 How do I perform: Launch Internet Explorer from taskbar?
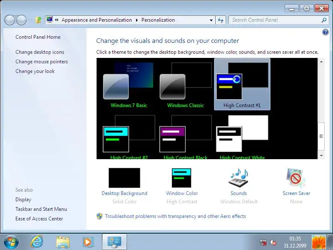pos(37,242)
